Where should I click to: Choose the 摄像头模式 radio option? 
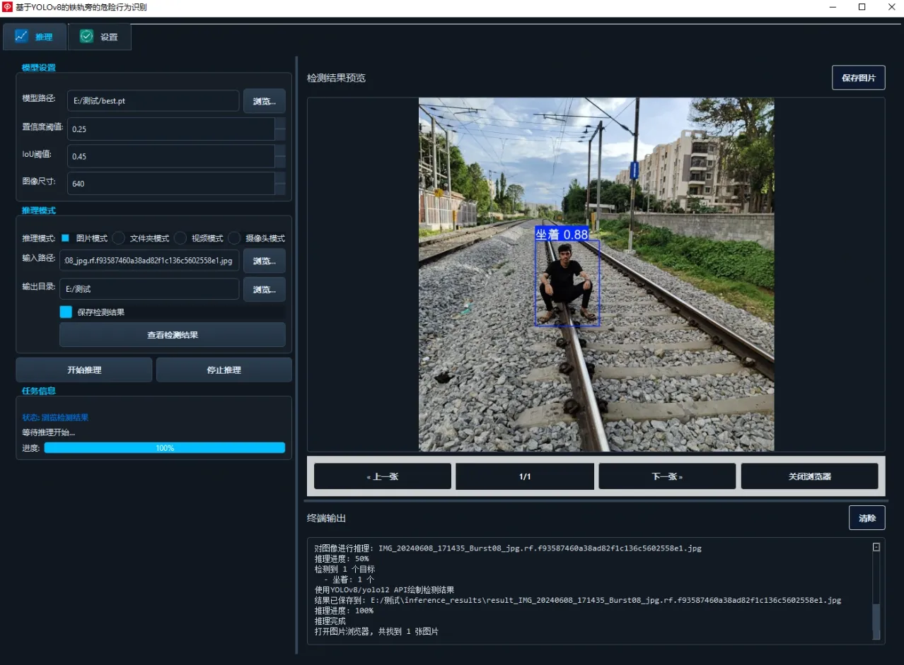pos(234,238)
